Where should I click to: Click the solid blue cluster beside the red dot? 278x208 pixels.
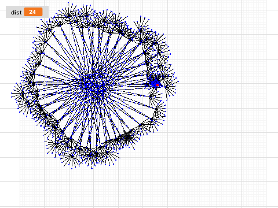[155, 84]
